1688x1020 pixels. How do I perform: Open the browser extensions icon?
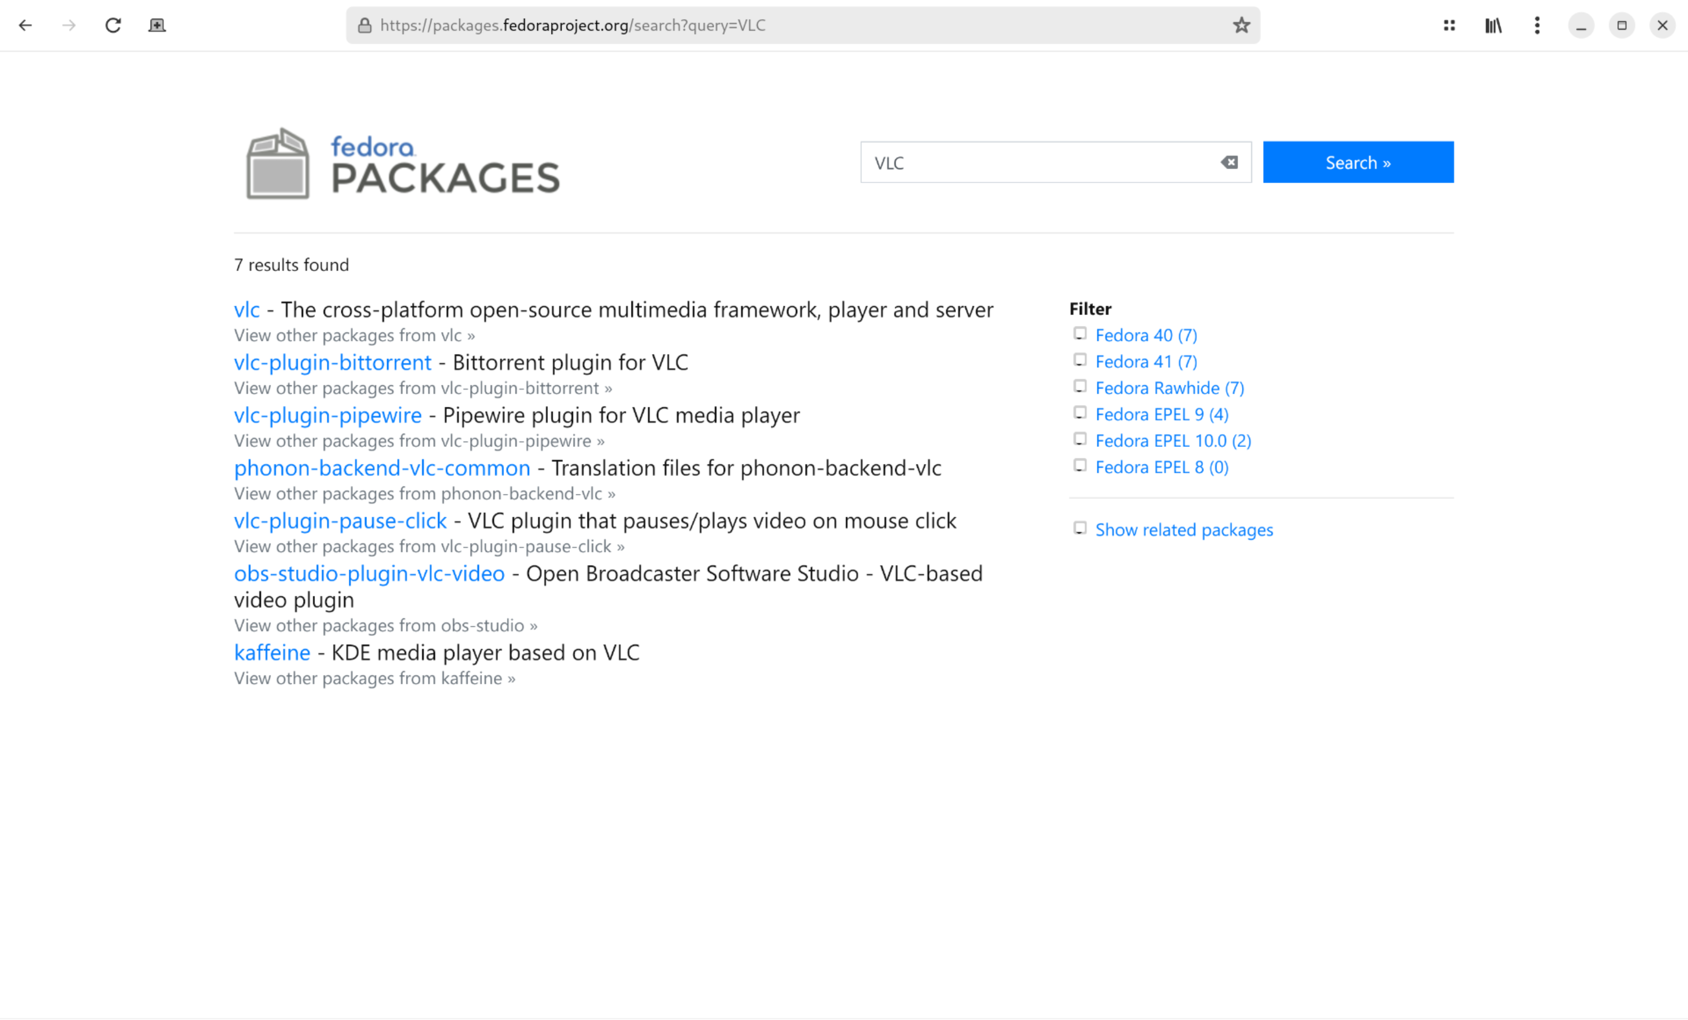[1449, 25]
